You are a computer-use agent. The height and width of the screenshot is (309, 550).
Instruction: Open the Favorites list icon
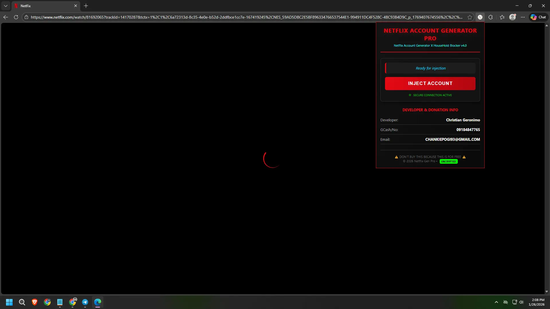[x=502, y=17]
